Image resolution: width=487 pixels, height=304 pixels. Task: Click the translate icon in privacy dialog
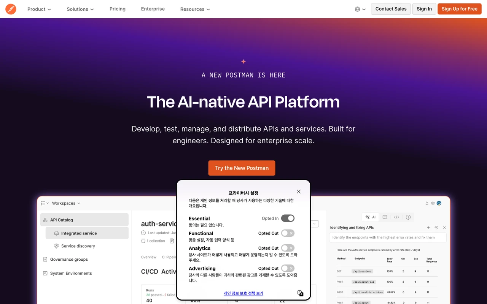point(300,293)
